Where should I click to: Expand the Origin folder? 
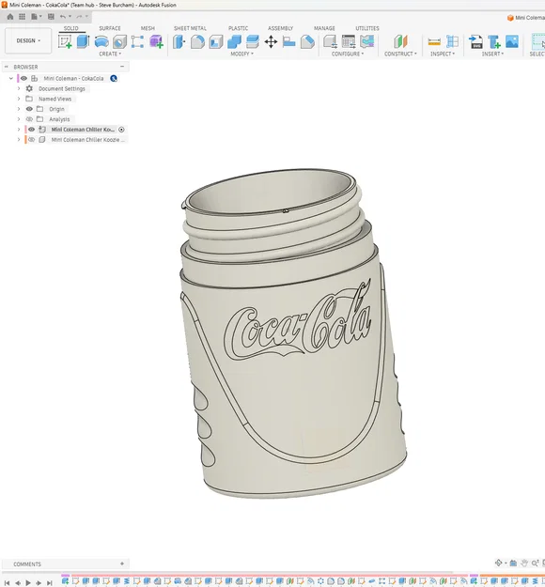pos(19,109)
